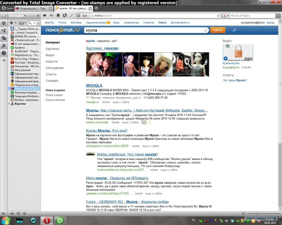
Task: Open the Мой Мир link
Action: [x=76, y=22]
